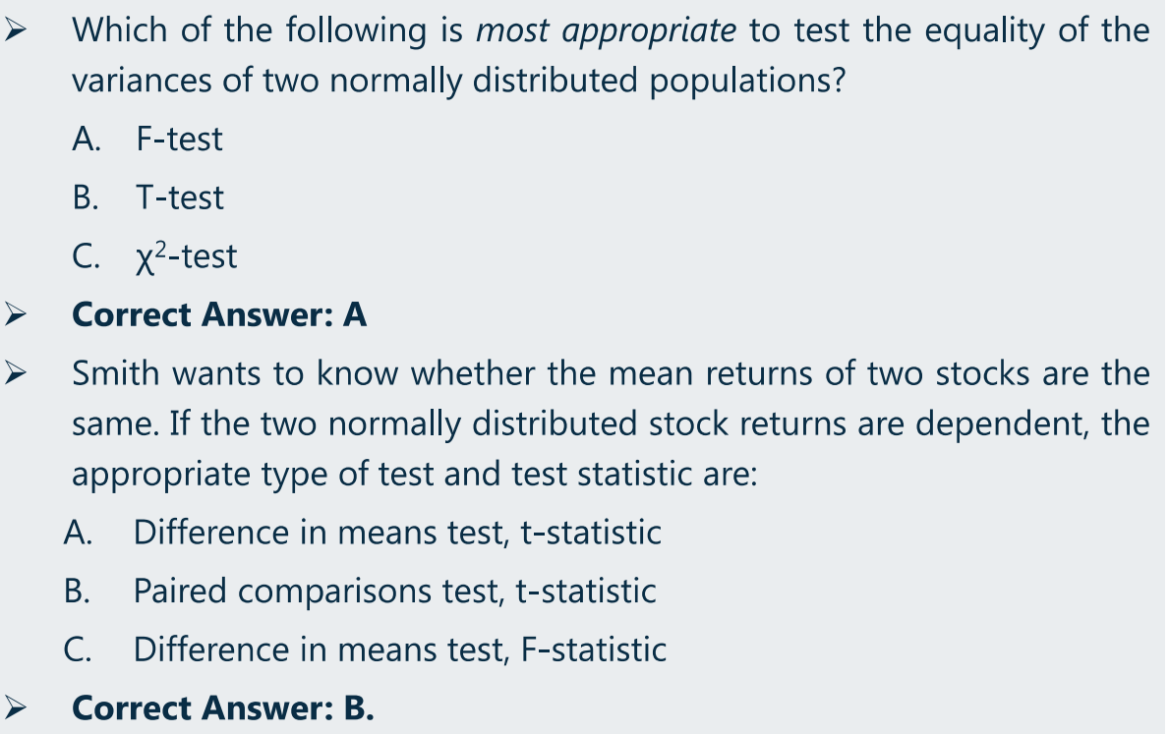
Task: Click the italic words "most appropriate"
Action: point(606,31)
